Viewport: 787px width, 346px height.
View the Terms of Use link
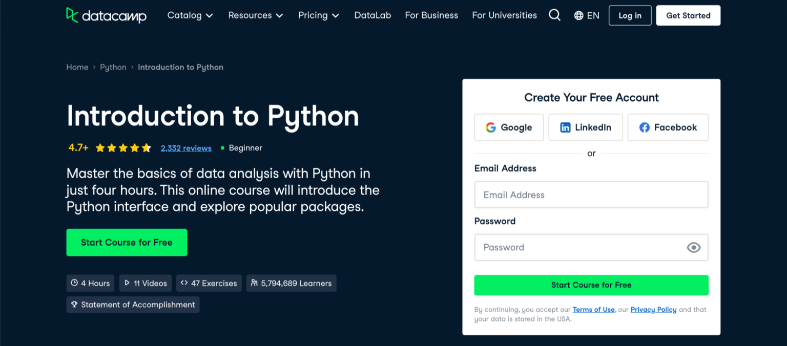point(593,309)
